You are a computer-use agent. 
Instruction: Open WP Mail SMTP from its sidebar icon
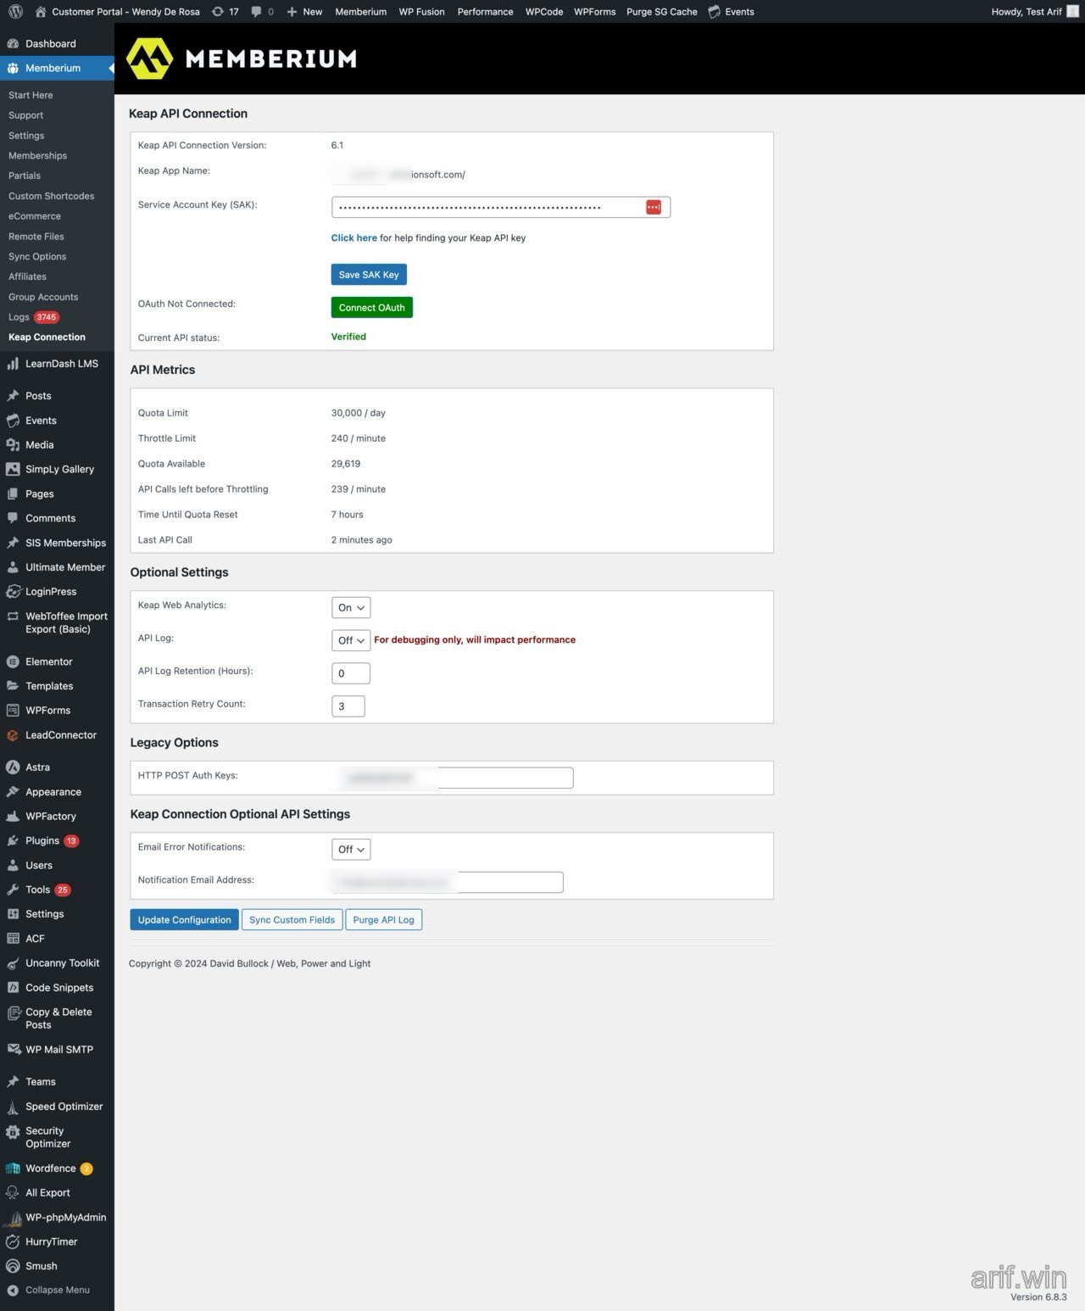(x=14, y=1049)
